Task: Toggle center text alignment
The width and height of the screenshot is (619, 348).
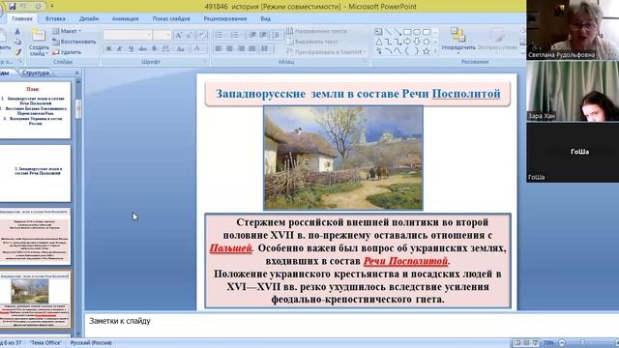Action: [x=230, y=48]
